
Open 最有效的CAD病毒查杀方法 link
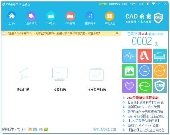point(145,111)
